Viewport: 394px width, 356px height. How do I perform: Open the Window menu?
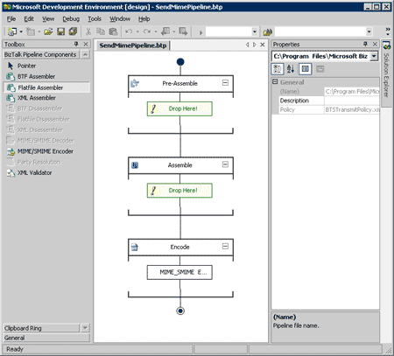coord(120,19)
